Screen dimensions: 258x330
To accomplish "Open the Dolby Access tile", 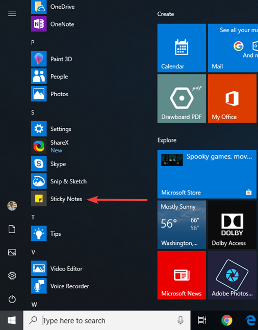I will coord(233,225).
